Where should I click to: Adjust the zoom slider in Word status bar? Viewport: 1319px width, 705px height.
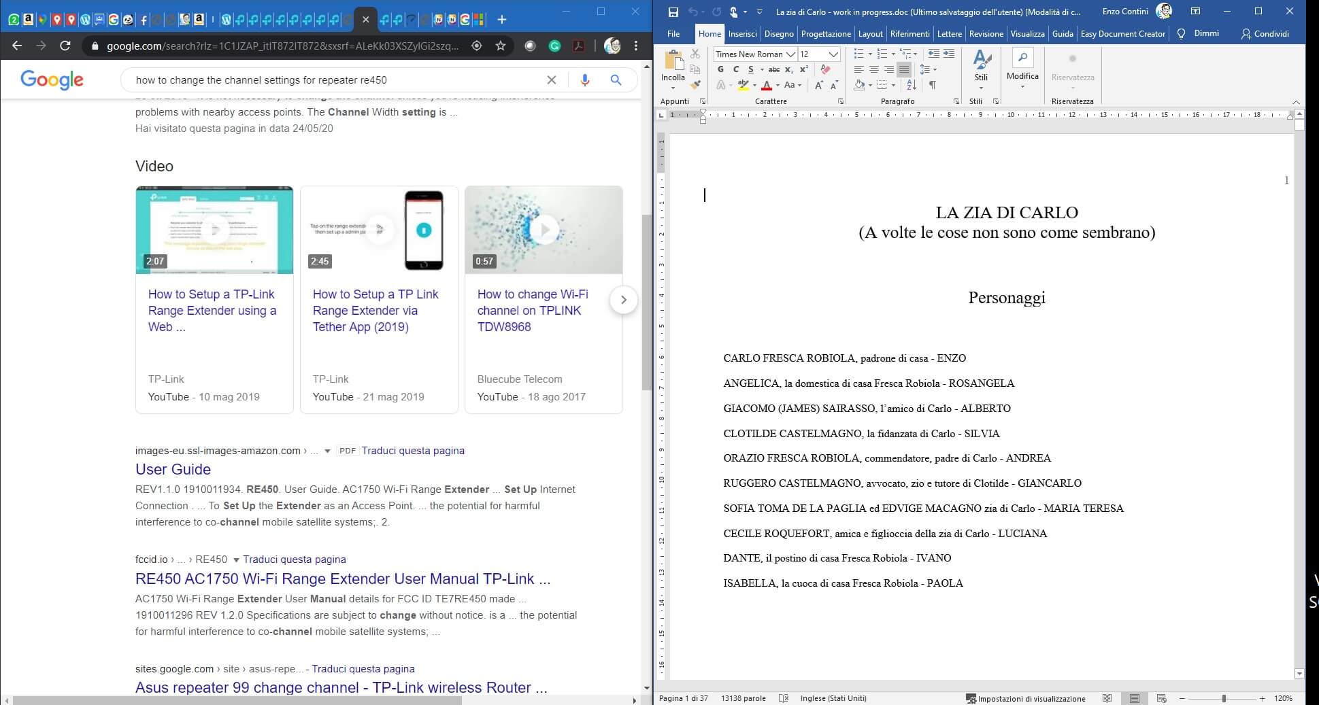tap(1223, 698)
